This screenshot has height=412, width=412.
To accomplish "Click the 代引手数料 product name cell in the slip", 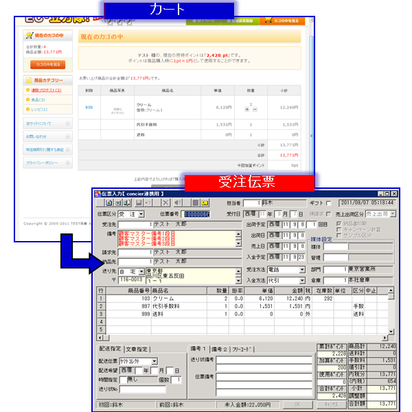I will 179,306.
